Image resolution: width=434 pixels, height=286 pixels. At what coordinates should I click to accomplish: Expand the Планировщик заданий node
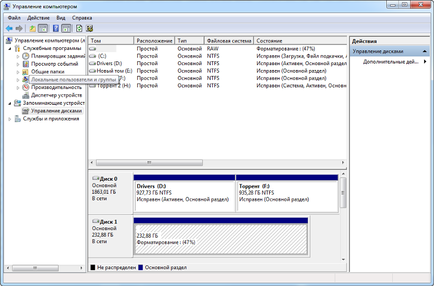pyautogui.click(x=18, y=56)
